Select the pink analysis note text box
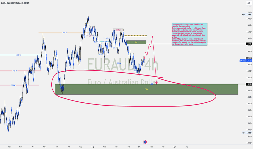 [189, 34]
